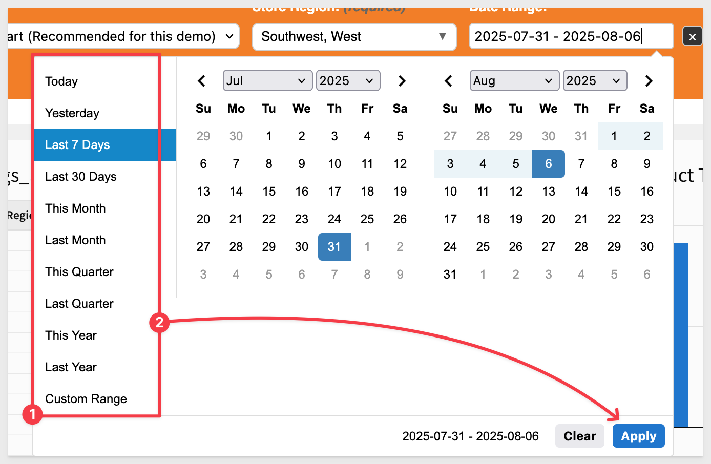Go to next month on left calendar
This screenshot has width=711, height=464.
point(402,81)
